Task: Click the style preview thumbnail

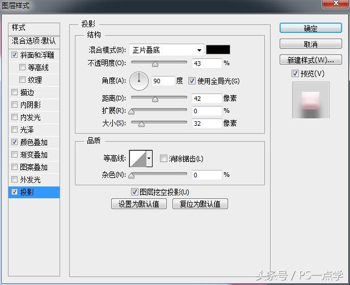Action: (x=311, y=100)
